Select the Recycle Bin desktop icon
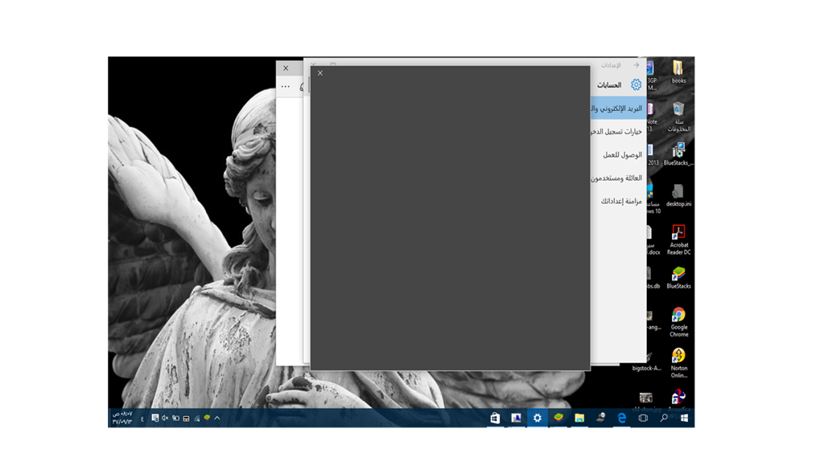Screen dimensions: 824x462 (x=678, y=117)
